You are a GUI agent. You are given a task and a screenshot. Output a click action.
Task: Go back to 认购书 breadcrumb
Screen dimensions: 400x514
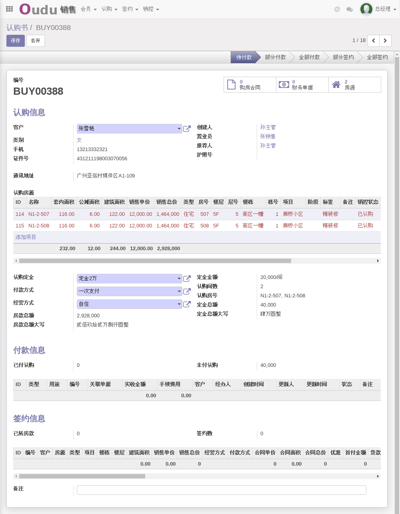click(17, 28)
